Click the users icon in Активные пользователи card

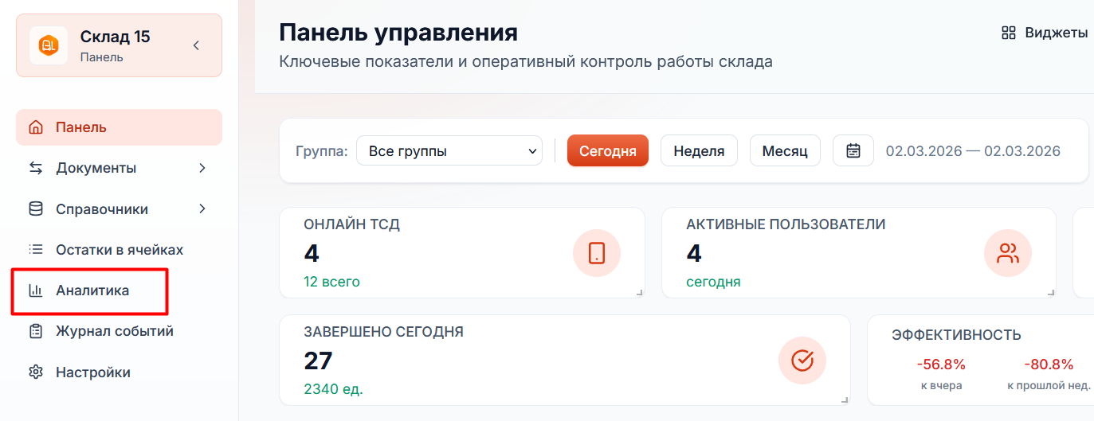(1008, 253)
